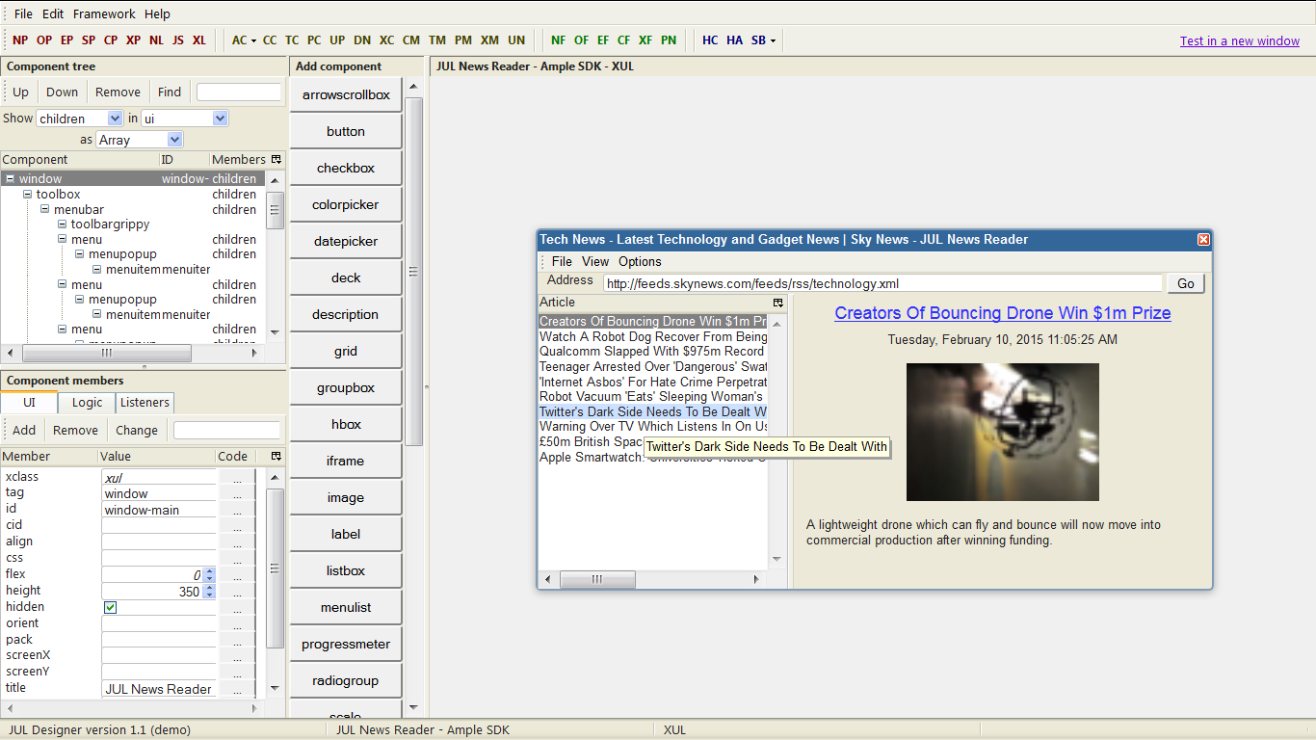This screenshot has height=740, width=1316.
Task: Select the TM icon in the top toolbar
Action: click(437, 40)
